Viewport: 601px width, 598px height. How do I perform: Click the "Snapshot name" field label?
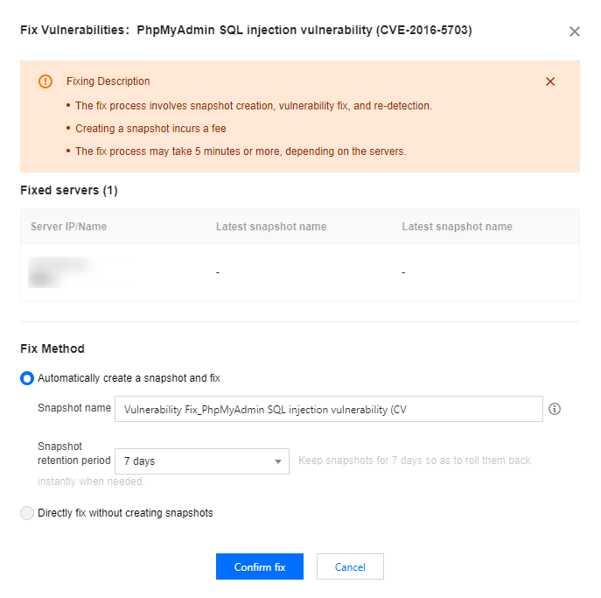pos(74,408)
